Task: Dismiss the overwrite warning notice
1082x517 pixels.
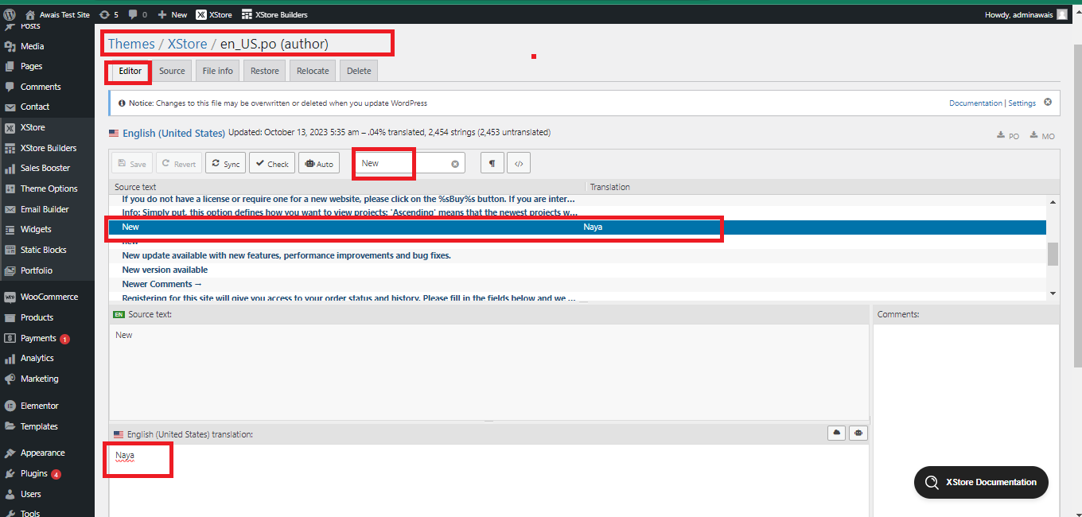Action: [1048, 102]
